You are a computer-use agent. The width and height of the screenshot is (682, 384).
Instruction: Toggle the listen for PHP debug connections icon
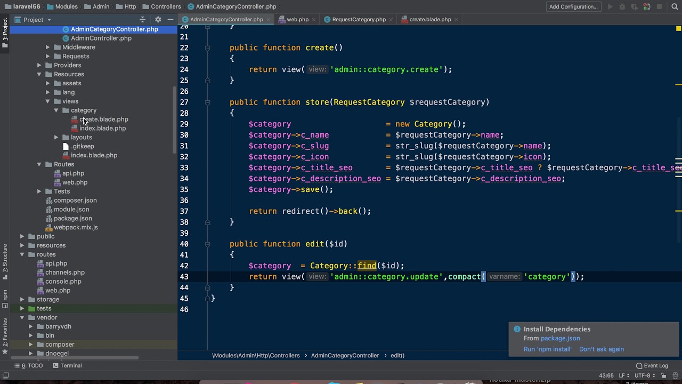pyautogui.click(x=647, y=6)
